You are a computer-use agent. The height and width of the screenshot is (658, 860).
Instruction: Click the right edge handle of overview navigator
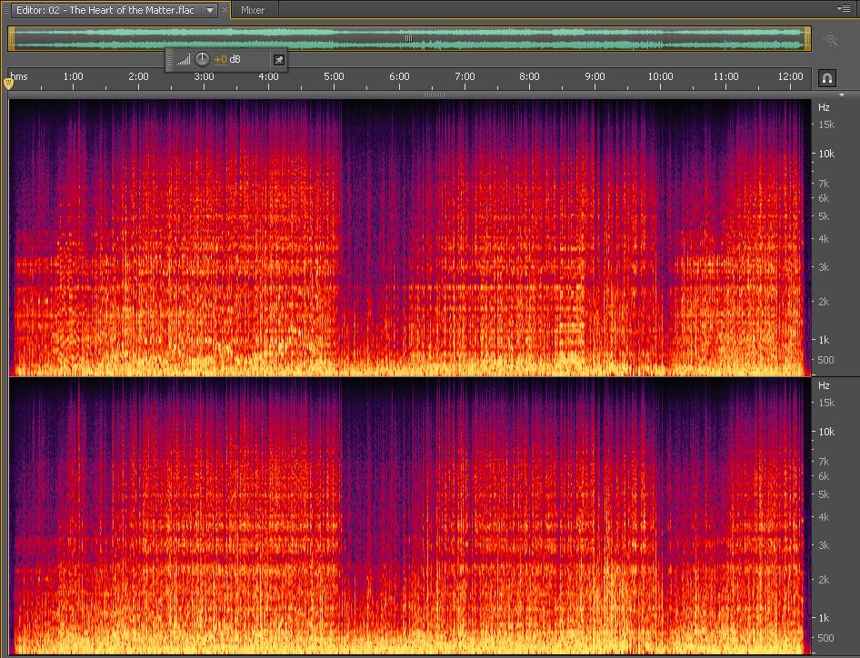coord(807,38)
